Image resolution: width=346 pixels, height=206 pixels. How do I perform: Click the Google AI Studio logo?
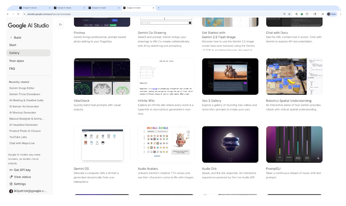(x=28, y=25)
